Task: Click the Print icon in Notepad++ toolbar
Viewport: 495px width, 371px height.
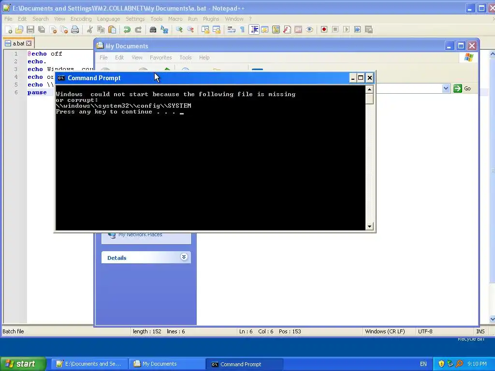Action: tap(75, 29)
